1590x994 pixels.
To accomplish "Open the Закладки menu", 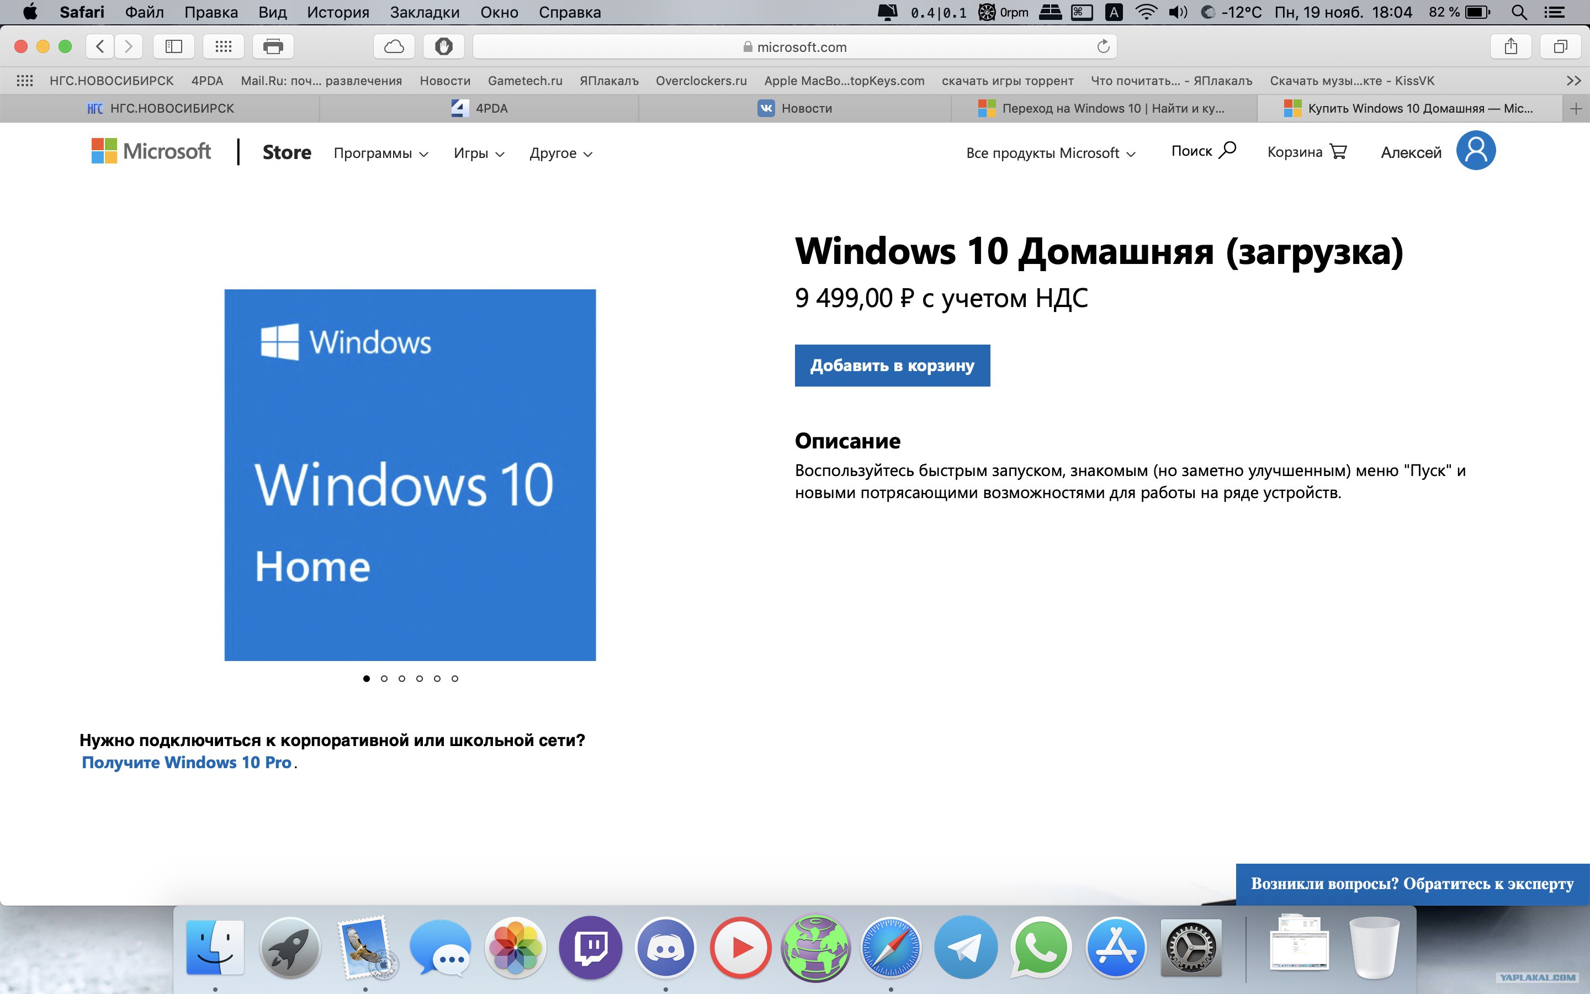I will click(x=425, y=12).
